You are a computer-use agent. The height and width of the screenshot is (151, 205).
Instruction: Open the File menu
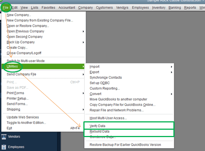(6, 8)
